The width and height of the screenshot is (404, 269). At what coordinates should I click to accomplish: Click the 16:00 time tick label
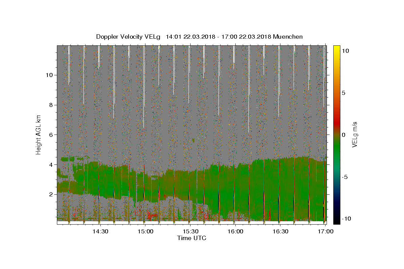[x=235, y=231]
